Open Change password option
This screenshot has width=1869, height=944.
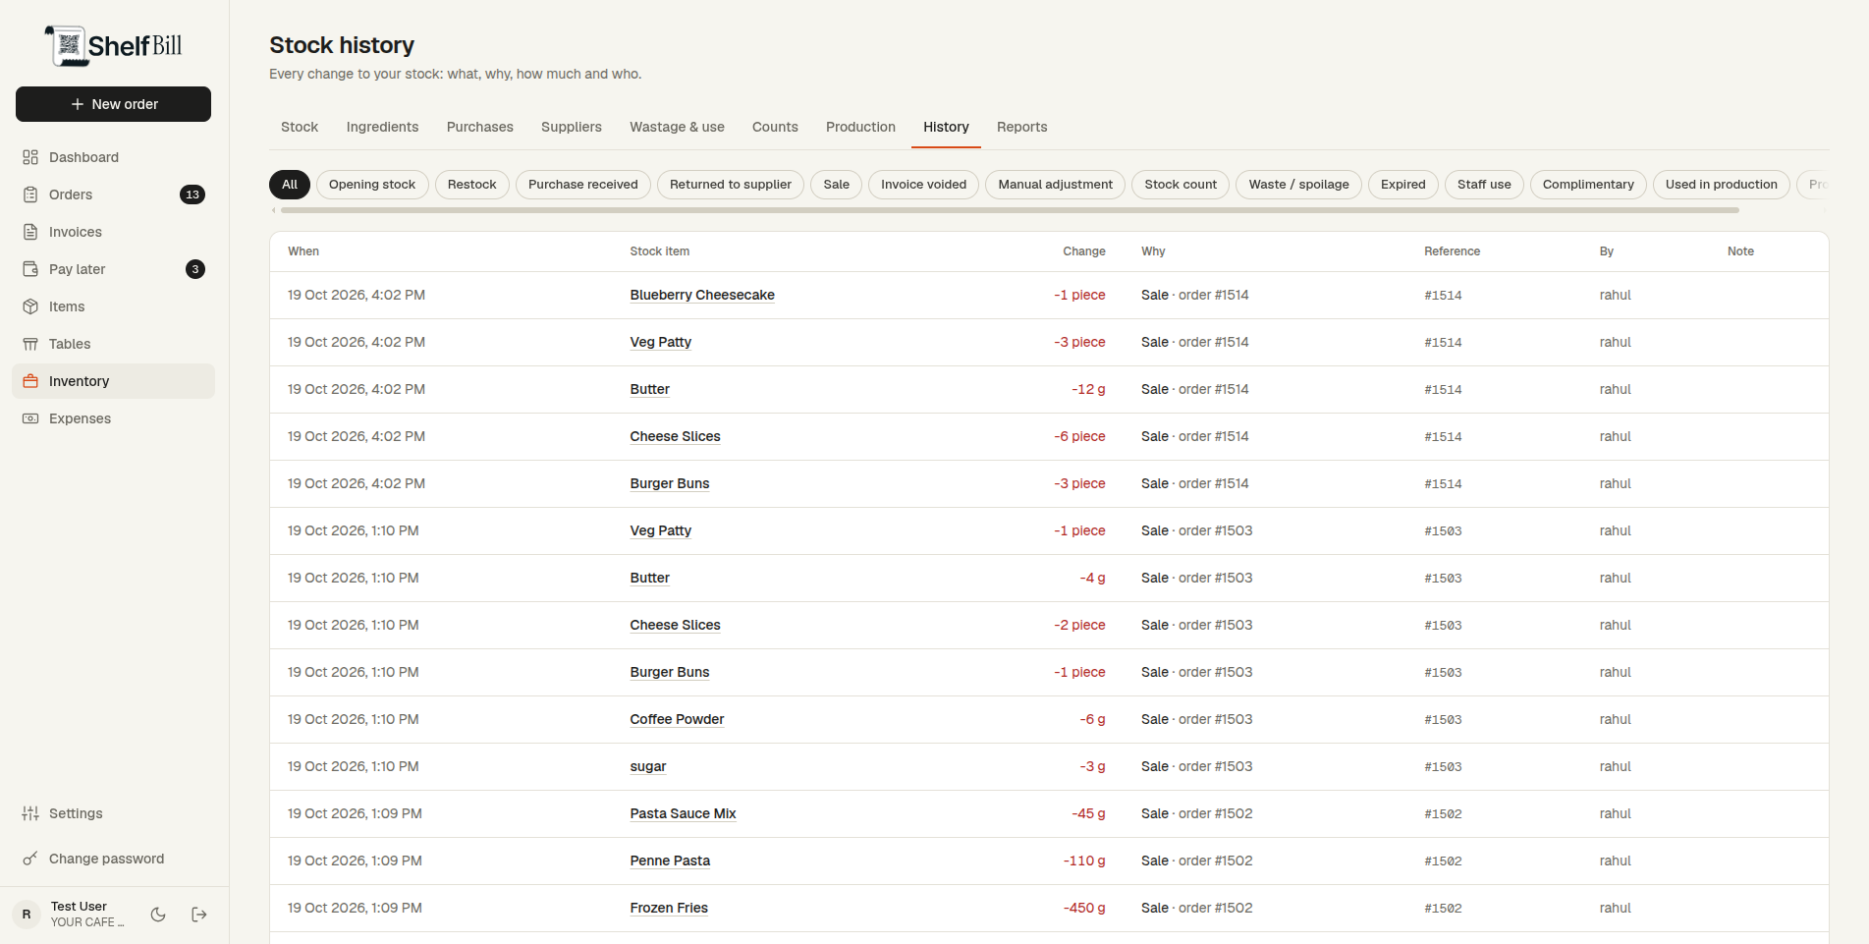pos(113,859)
